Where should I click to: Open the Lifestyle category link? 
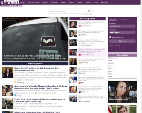(x=111, y=63)
